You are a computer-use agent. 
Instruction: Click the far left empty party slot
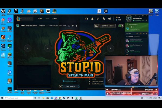click(x=28, y=48)
